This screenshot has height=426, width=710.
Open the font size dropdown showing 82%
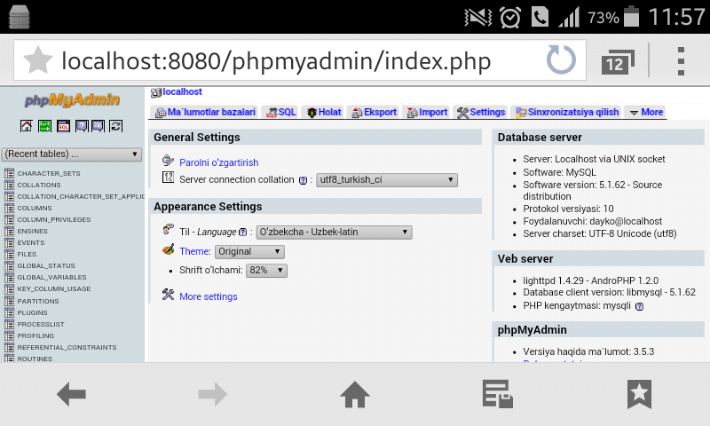pos(267,271)
